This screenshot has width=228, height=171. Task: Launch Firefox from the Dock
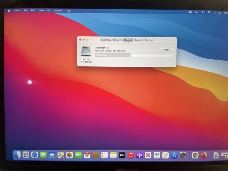pyautogui.click(x=204, y=155)
